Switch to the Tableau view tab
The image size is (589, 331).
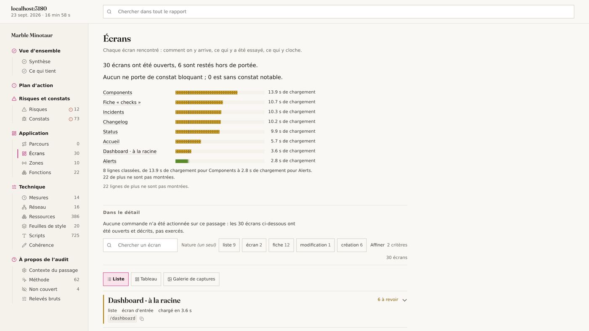coord(146,279)
